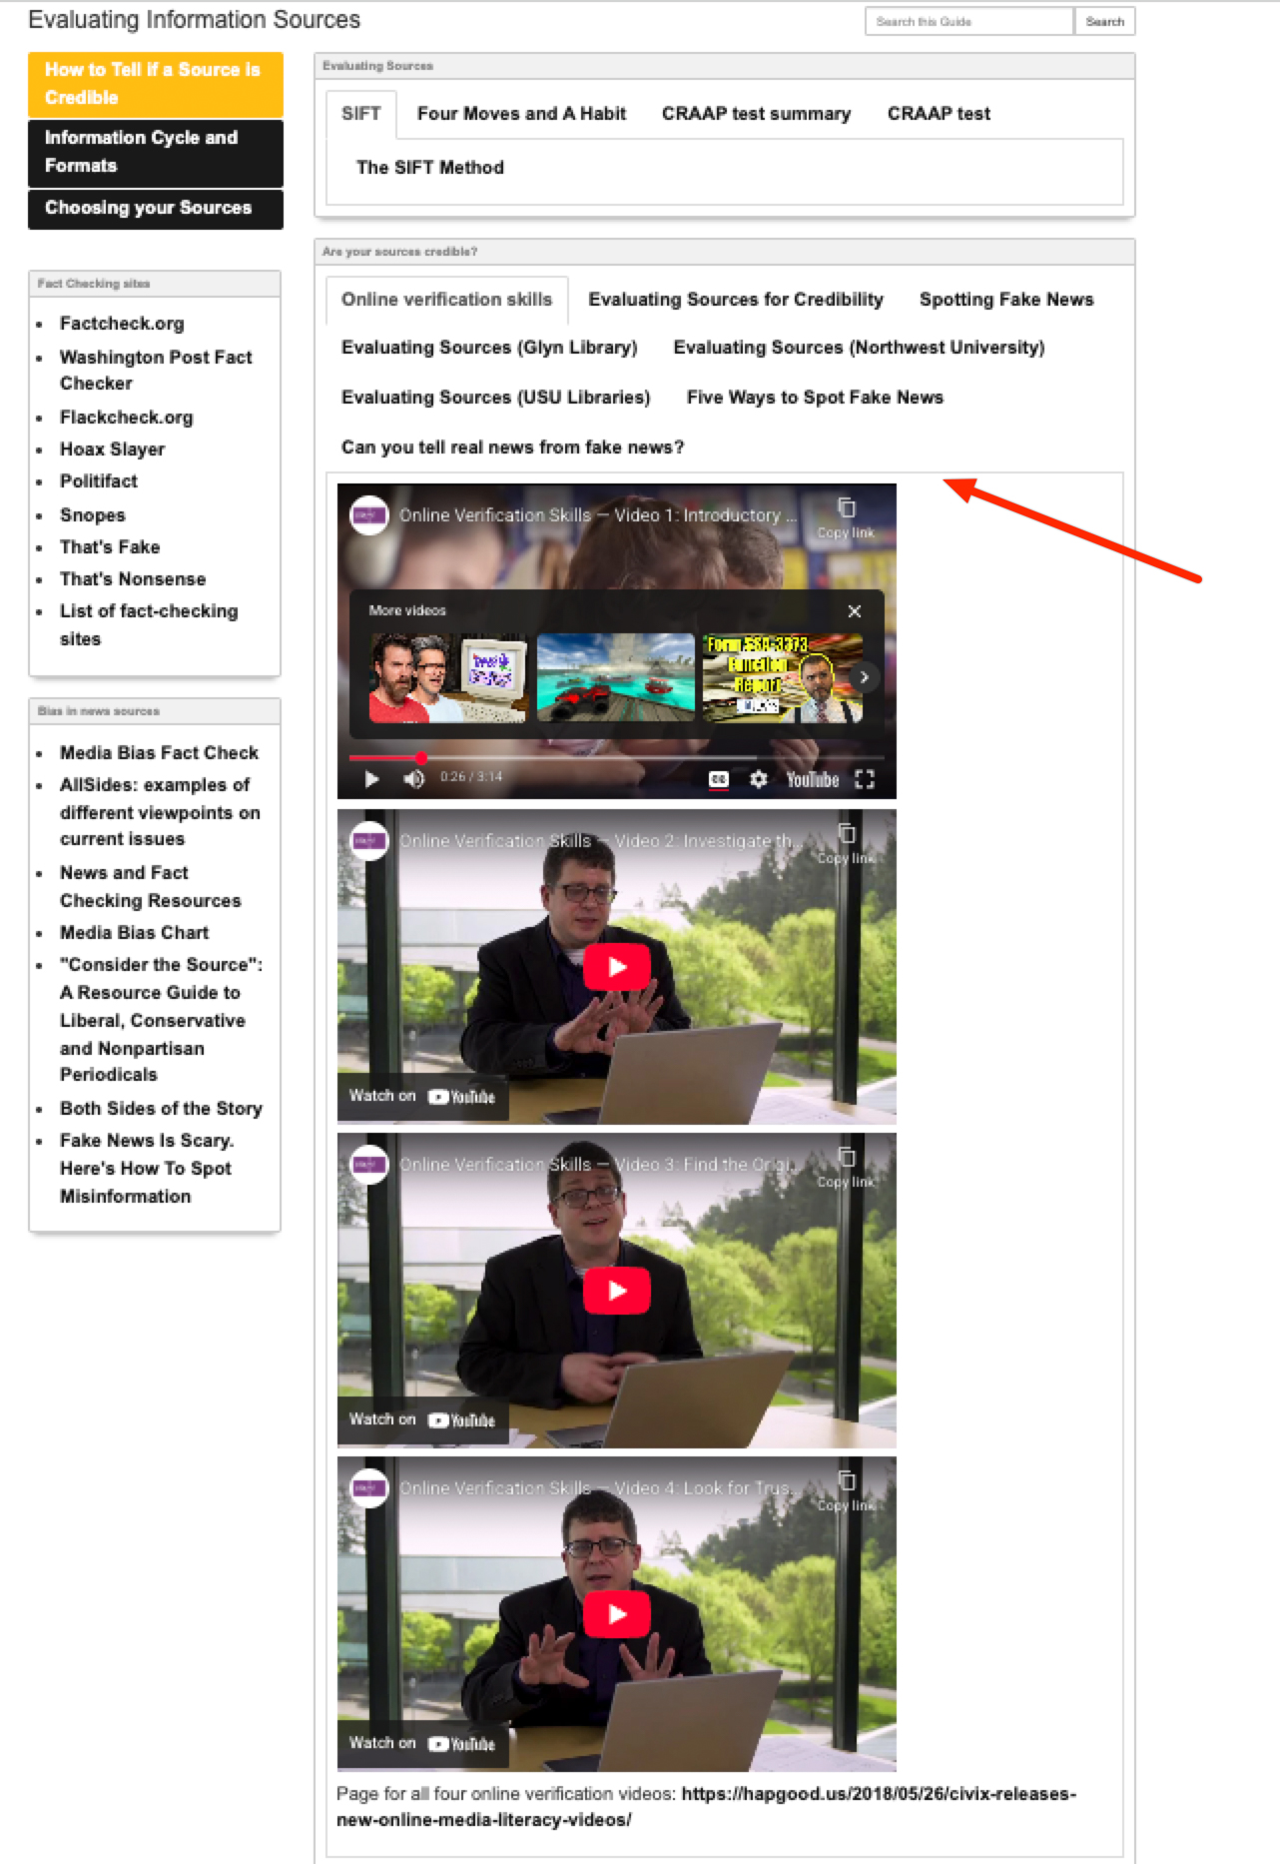Close the More videos overlay

[x=855, y=611]
